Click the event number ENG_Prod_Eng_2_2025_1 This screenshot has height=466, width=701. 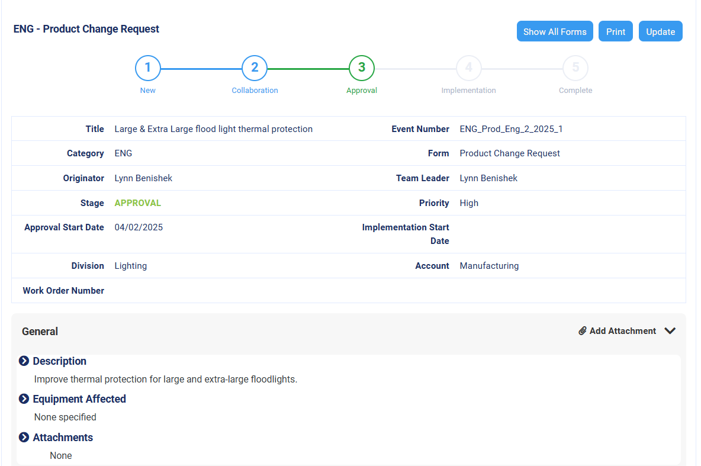click(511, 129)
